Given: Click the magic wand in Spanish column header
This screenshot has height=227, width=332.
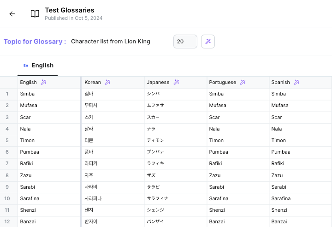Looking at the screenshot, I should [296, 82].
